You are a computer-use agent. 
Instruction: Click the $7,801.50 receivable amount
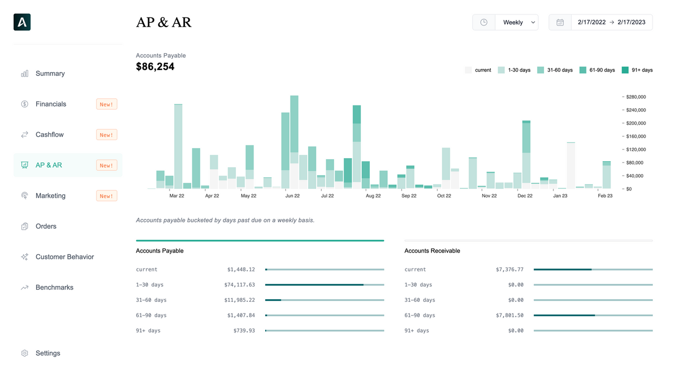click(x=509, y=315)
